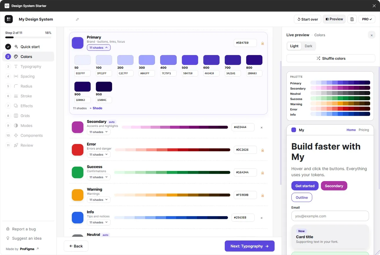Click the Email field in the preview
The image size is (380, 255).
pyautogui.click(x=330, y=216)
